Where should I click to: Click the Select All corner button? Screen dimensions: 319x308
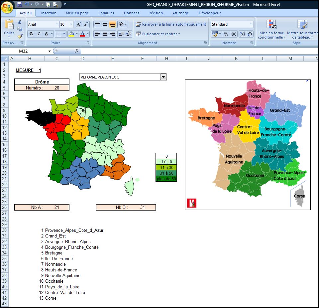point(4,59)
